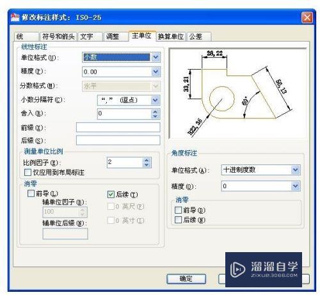Enable 仅应用到布局标注 checkbox

[x=28, y=172]
